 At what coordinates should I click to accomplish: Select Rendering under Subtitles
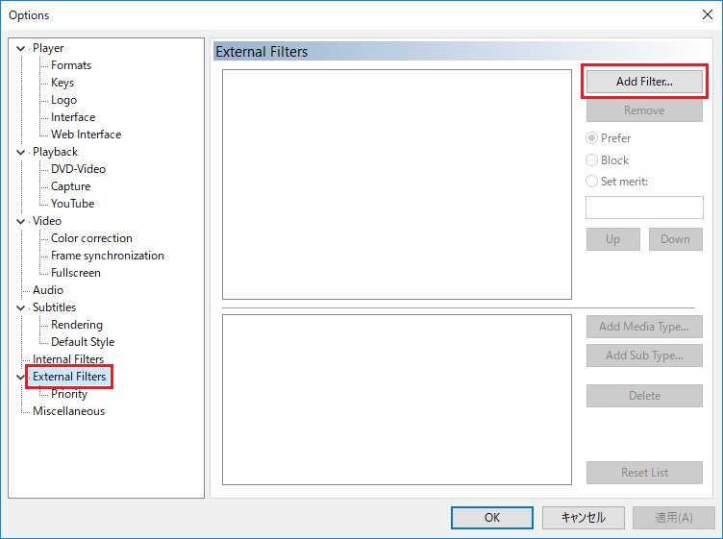pyautogui.click(x=77, y=325)
